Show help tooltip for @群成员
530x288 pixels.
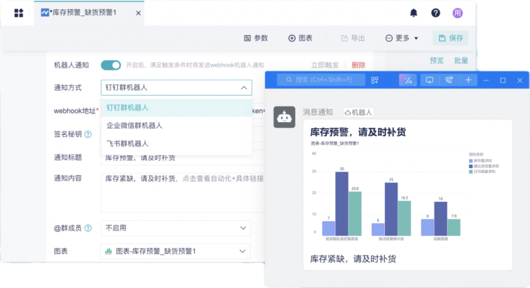pyautogui.click(x=88, y=228)
